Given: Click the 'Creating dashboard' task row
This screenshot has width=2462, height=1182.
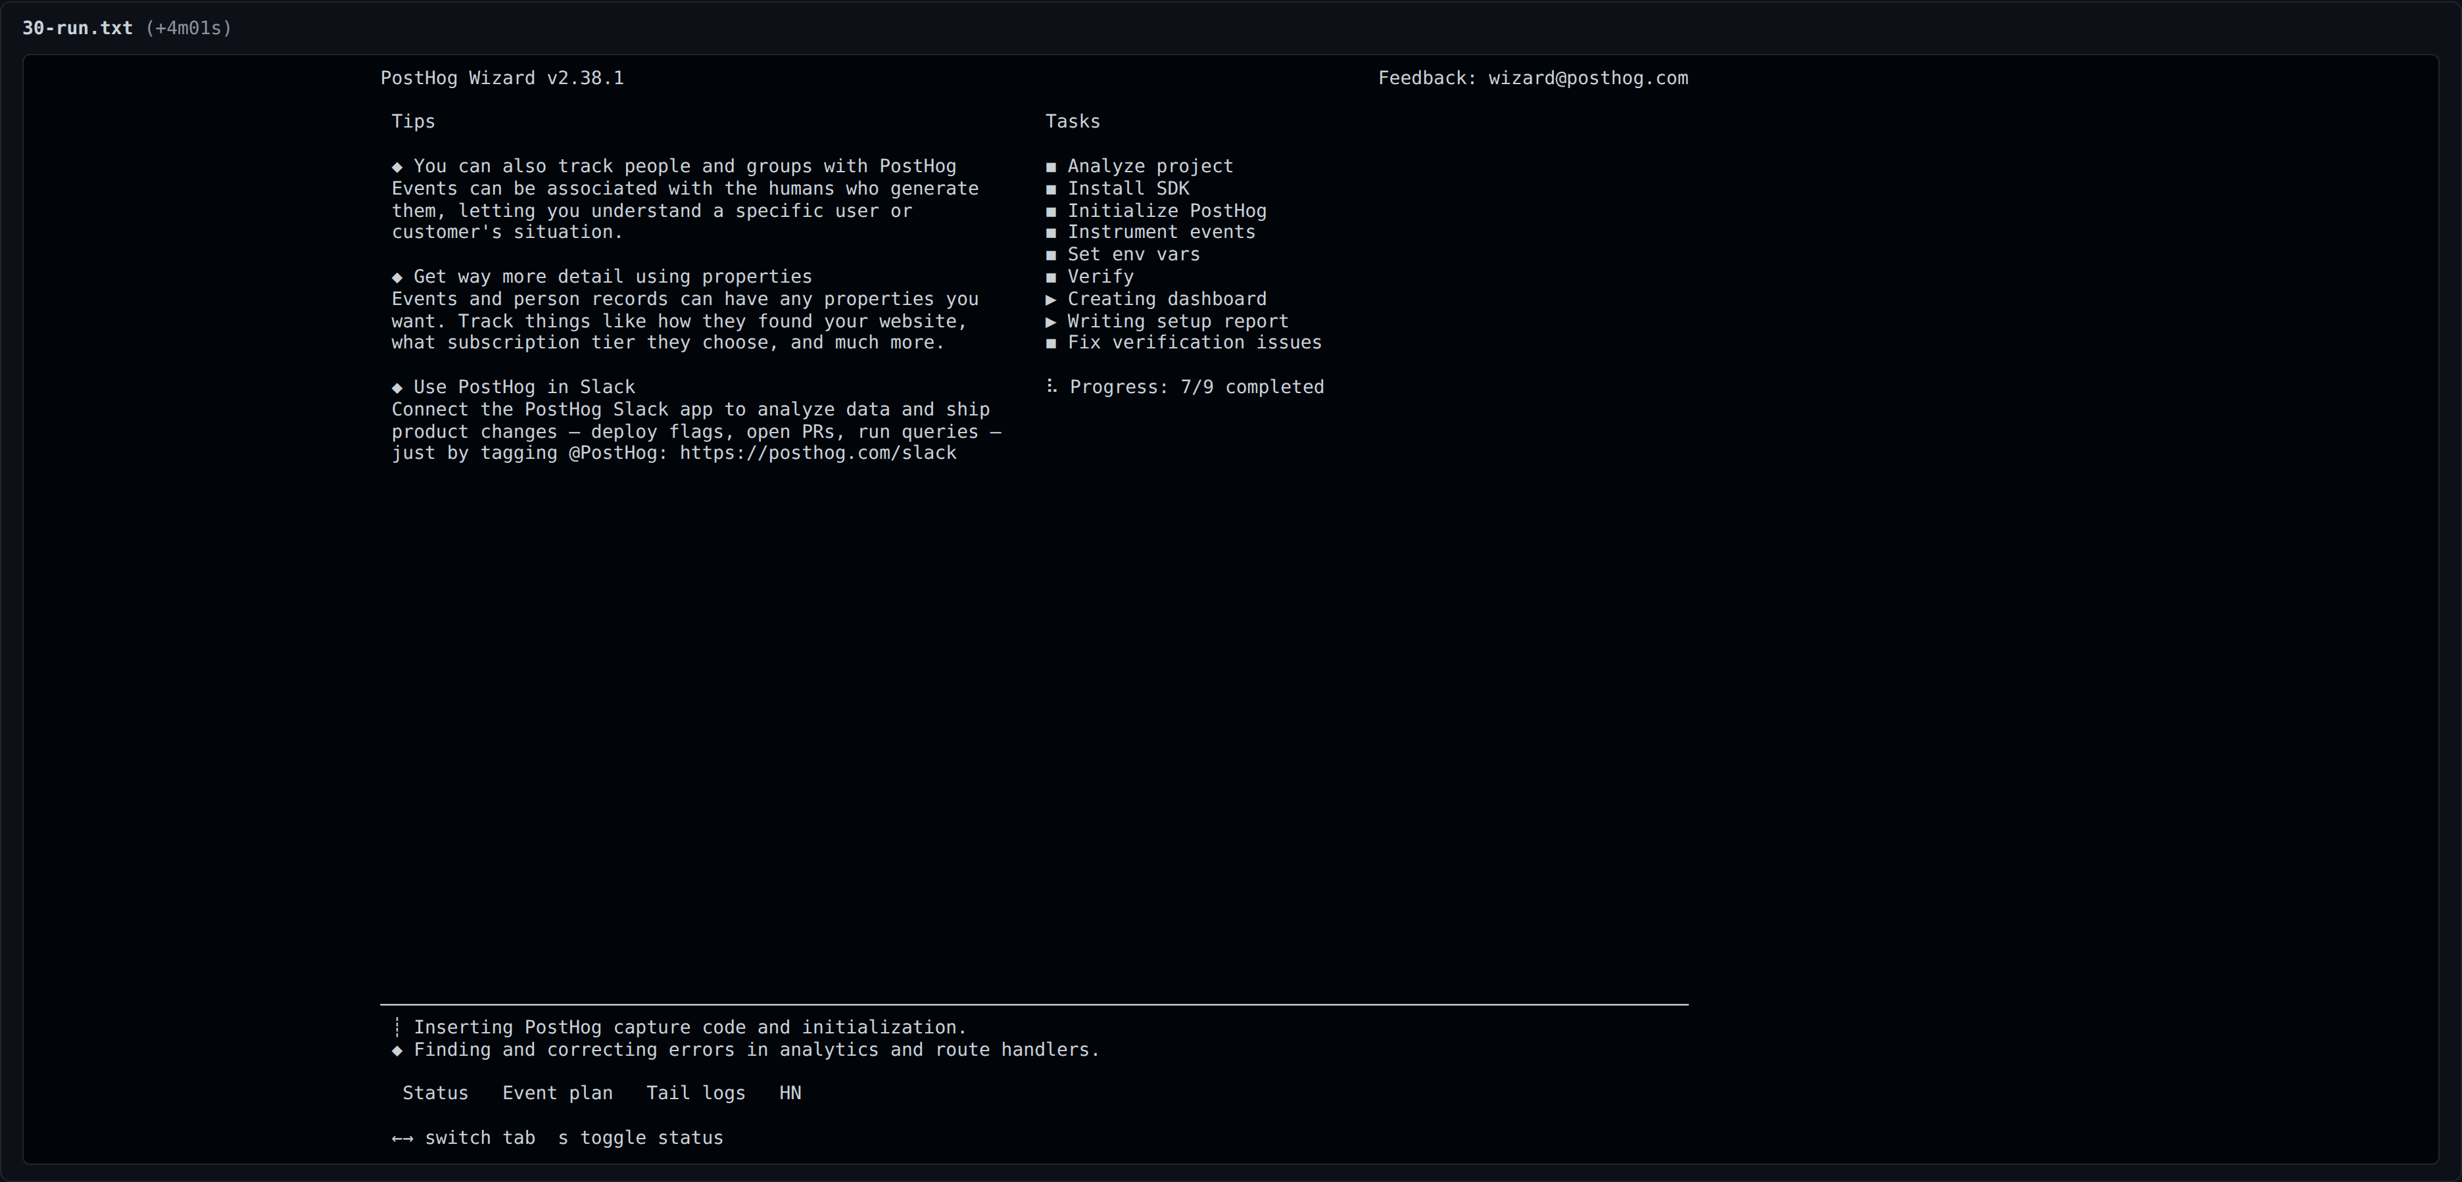Looking at the screenshot, I should coord(1155,299).
